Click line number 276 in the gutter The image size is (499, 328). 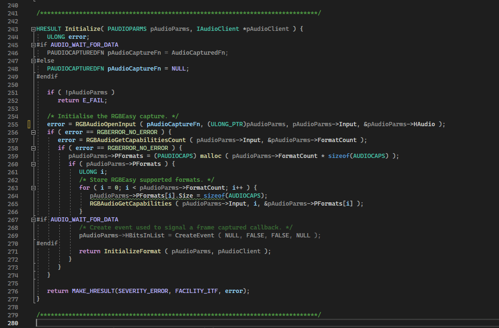(x=13, y=292)
